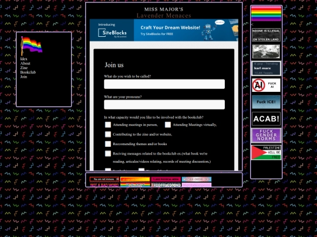Check 'Reccomending themes and/or books'
The height and width of the screenshot is (237, 317).
(108, 144)
